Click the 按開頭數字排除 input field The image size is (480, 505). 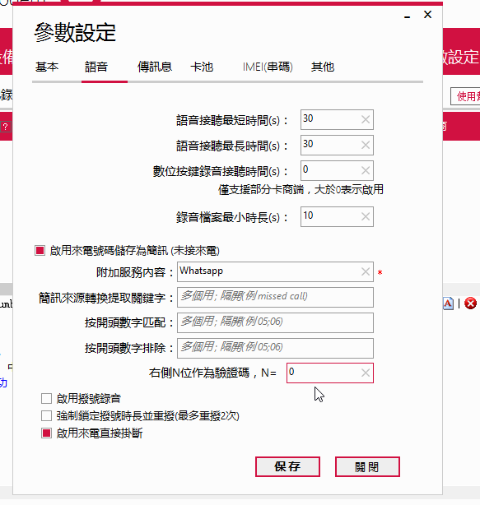275,348
